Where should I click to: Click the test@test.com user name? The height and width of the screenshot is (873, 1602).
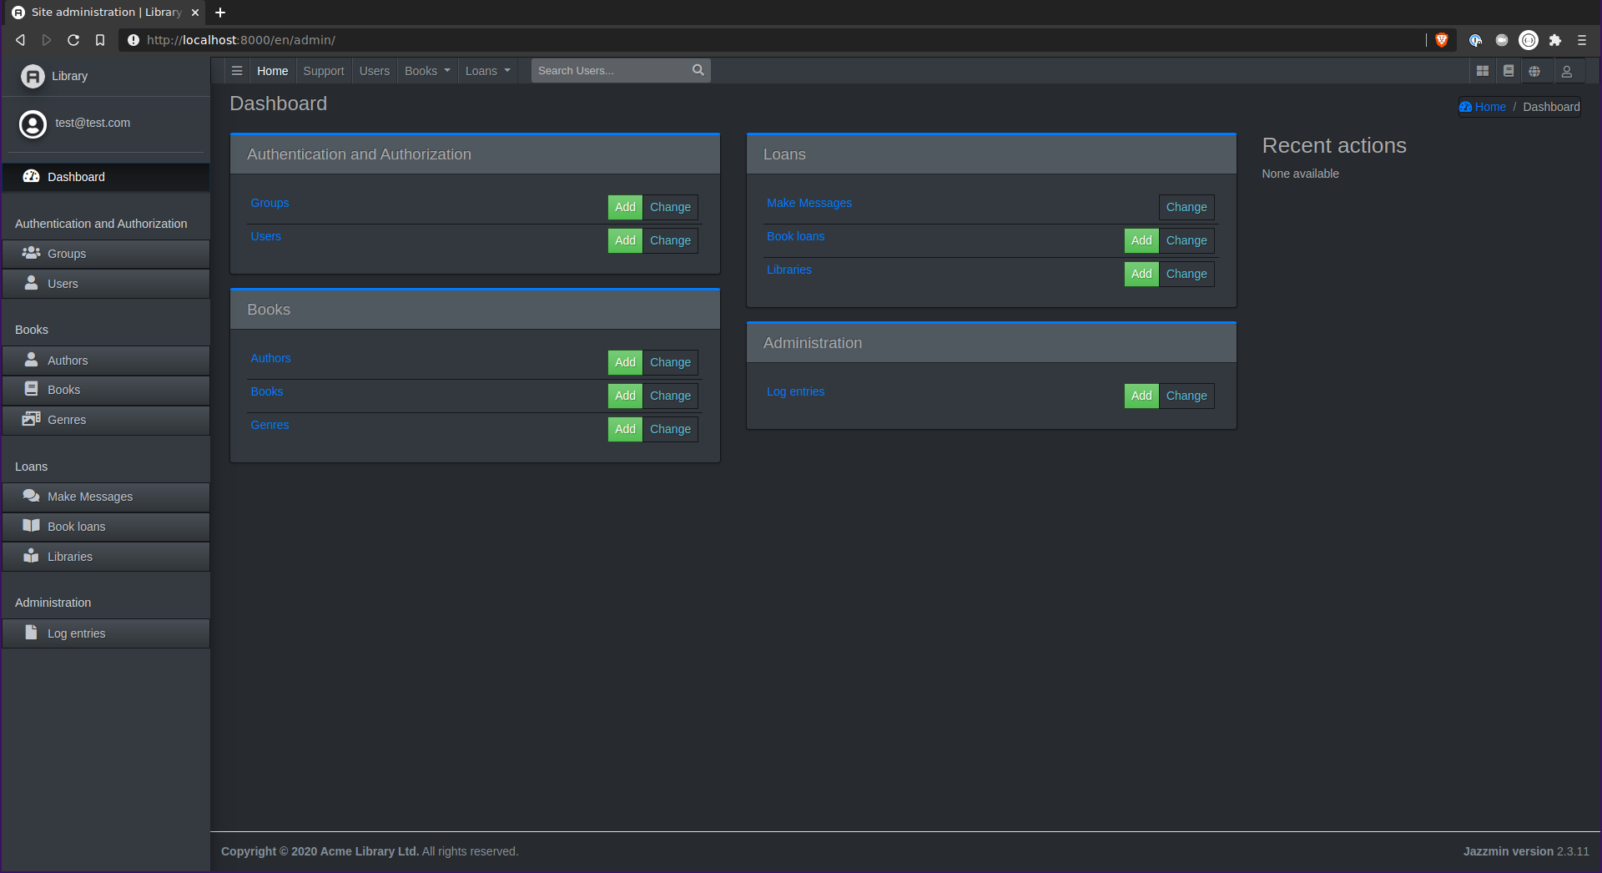coord(93,123)
